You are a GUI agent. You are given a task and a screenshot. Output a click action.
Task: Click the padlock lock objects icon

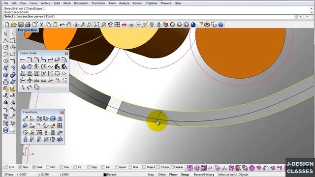pyautogui.click(x=158, y=25)
